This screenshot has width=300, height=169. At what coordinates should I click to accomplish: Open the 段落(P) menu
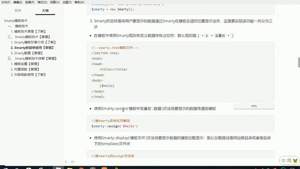(x=30, y=2)
